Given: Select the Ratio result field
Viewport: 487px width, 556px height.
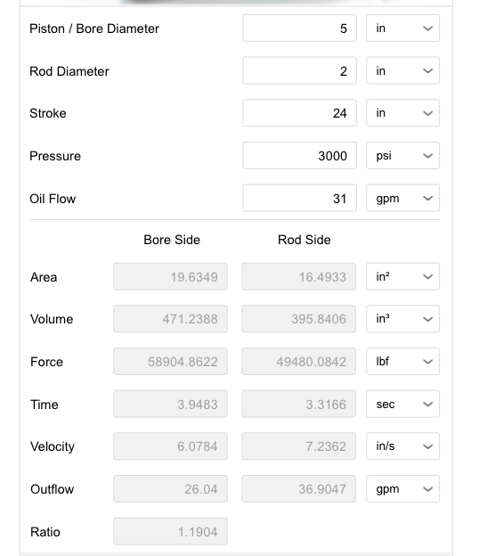Looking at the screenshot, I should point(170,532).
